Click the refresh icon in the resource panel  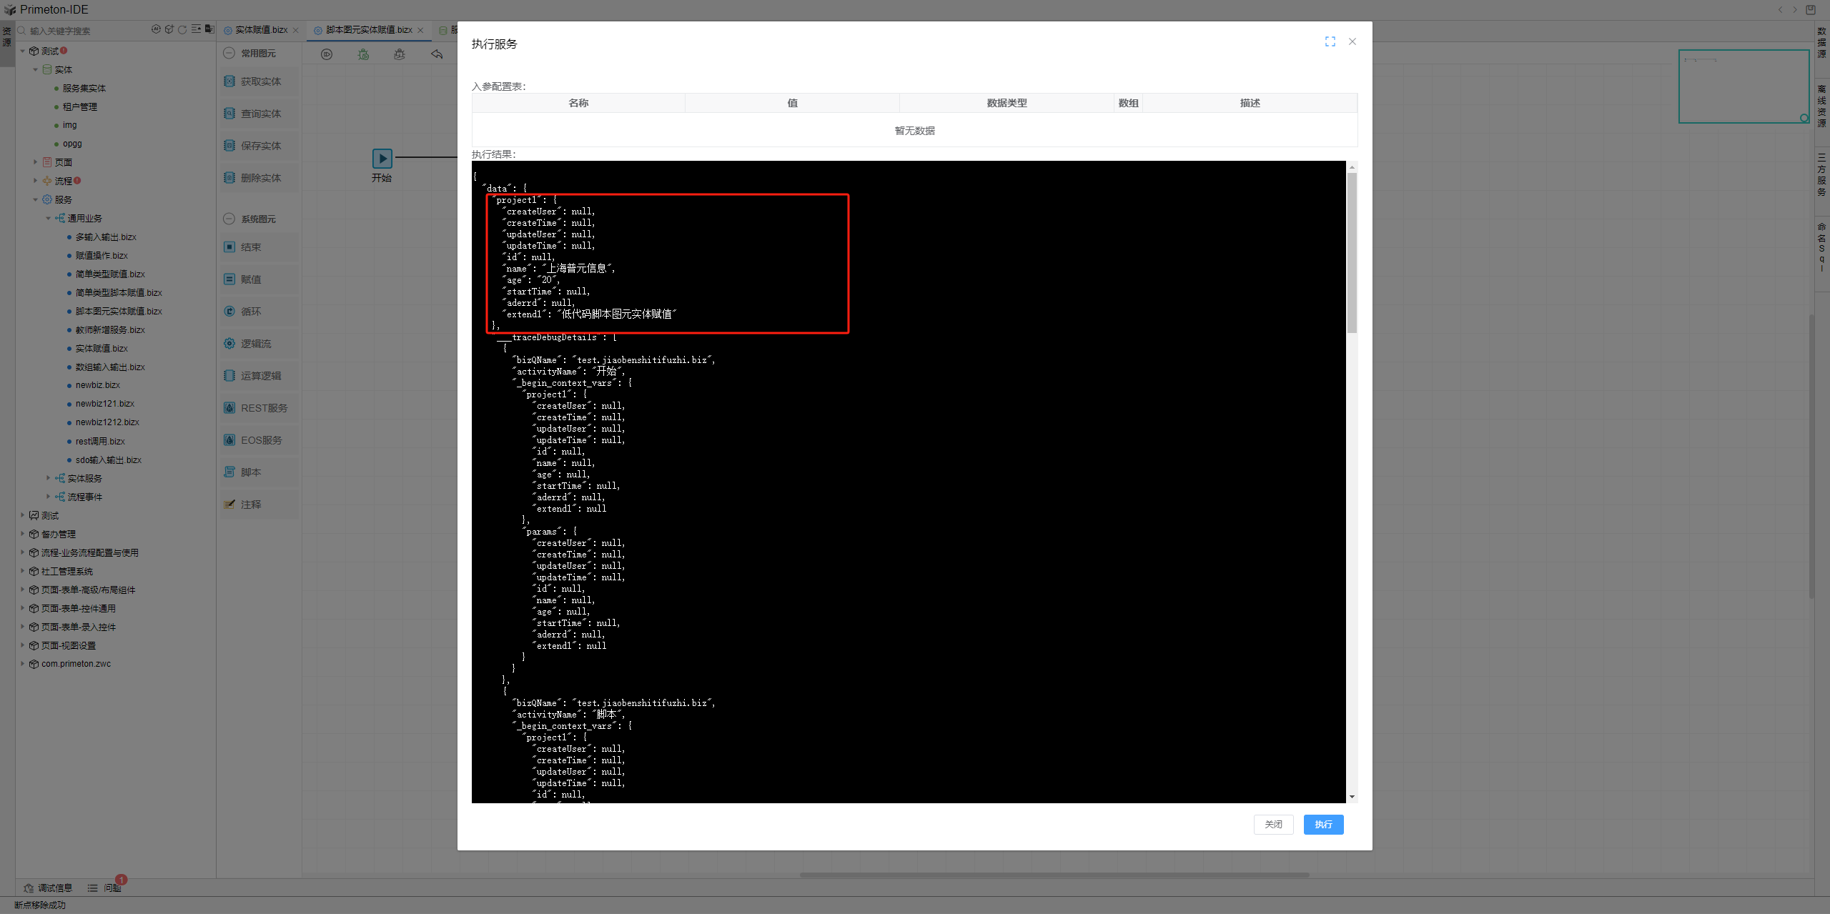tap(182, 29)
